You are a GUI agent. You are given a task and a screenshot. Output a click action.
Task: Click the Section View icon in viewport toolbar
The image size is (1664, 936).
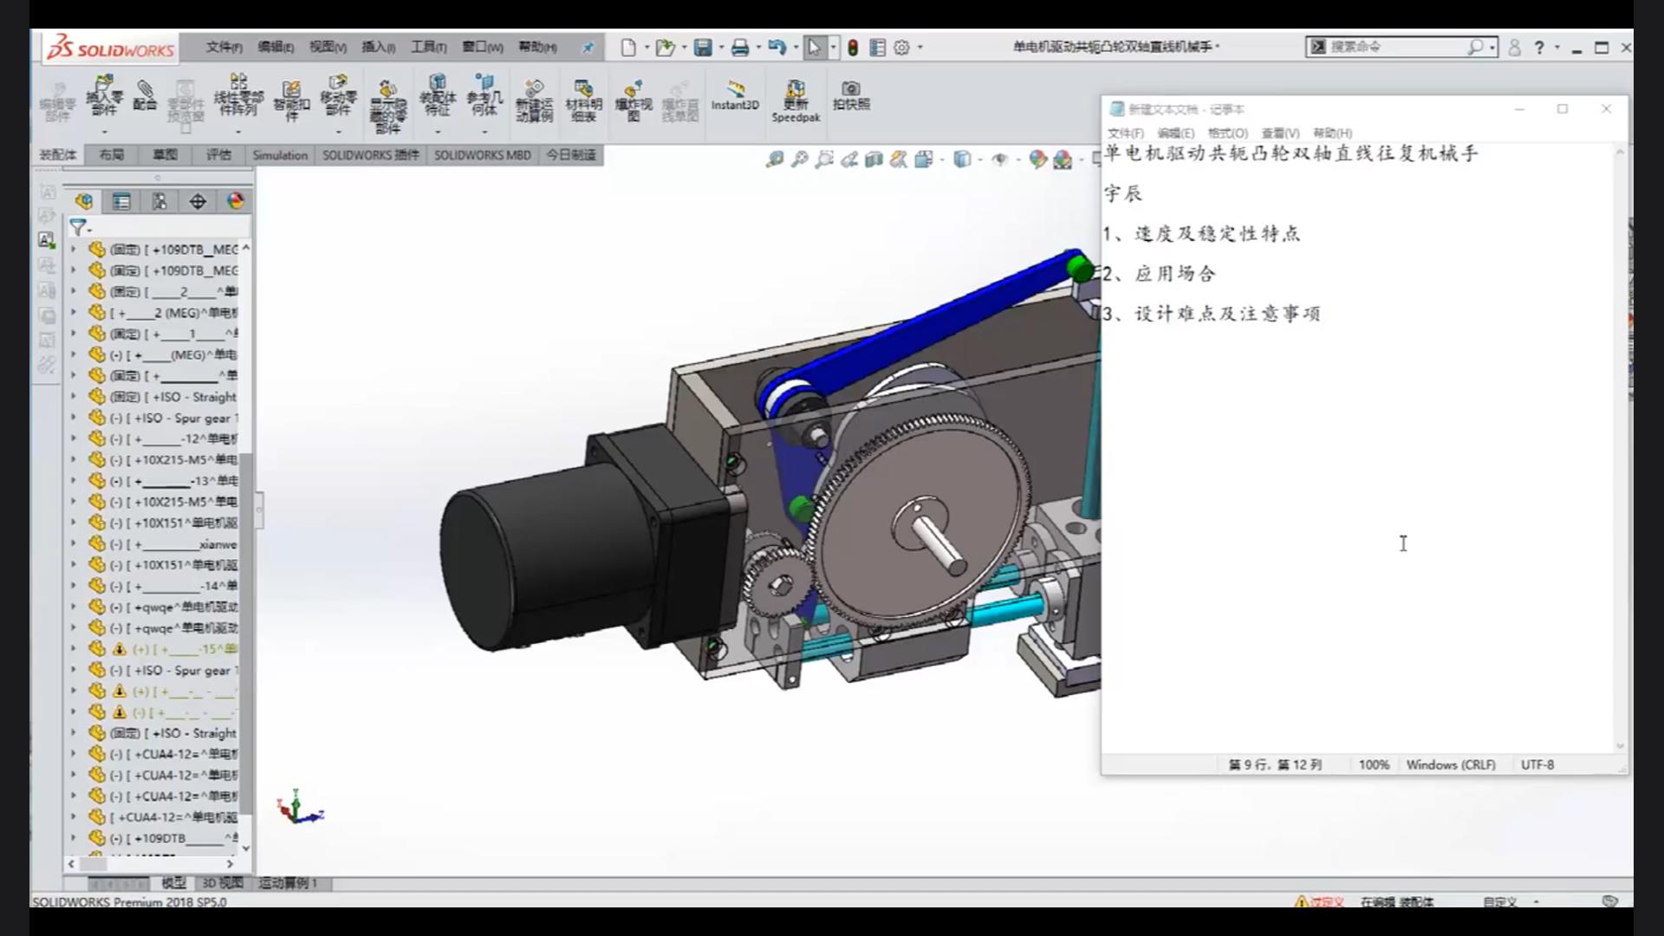(874, 159)
